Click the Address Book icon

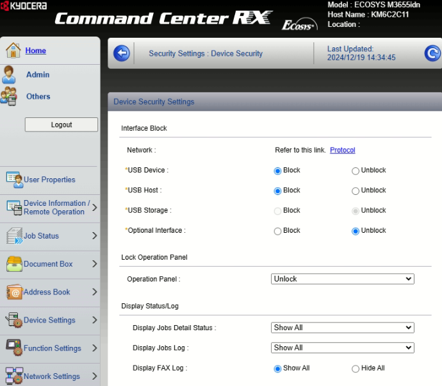click(x=14, y=292)
